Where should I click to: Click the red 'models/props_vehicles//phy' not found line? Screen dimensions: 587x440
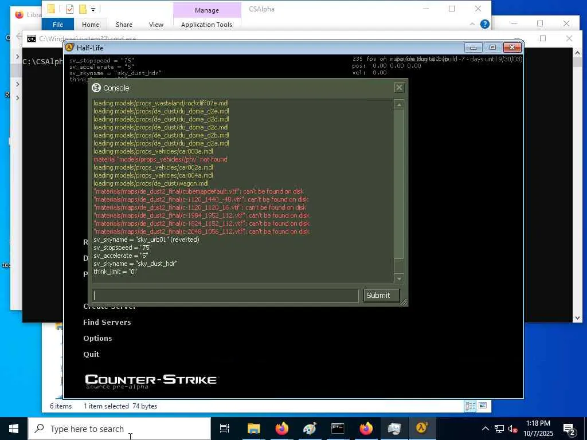coord(161,159)
